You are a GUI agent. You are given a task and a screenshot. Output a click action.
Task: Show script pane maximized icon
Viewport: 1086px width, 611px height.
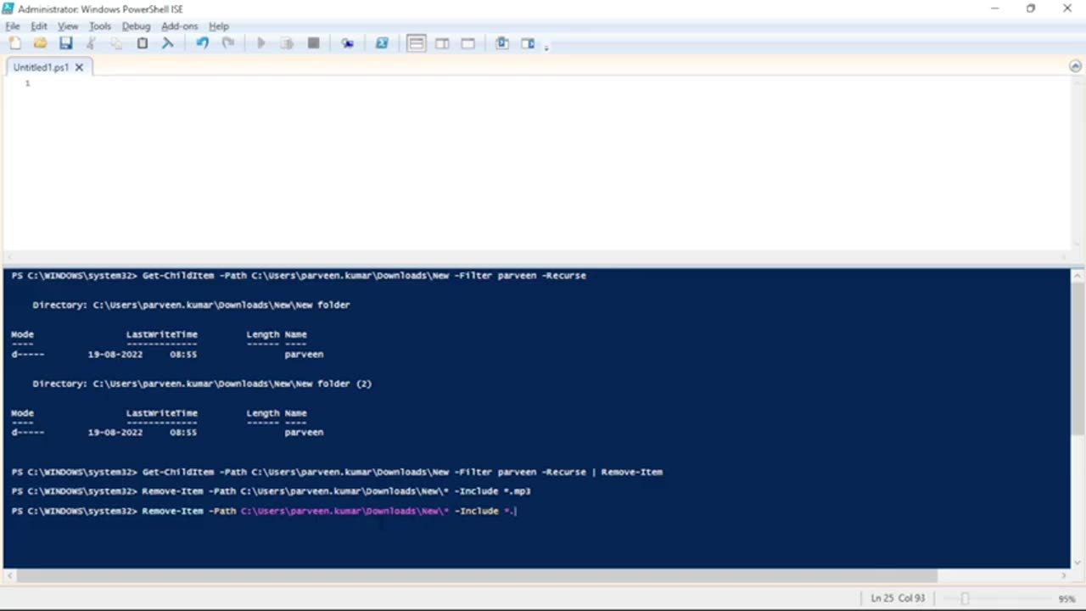pos(467,43)
